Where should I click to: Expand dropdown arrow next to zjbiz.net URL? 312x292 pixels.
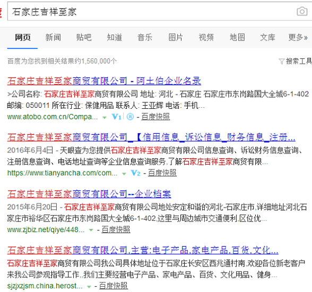(91, 230)
